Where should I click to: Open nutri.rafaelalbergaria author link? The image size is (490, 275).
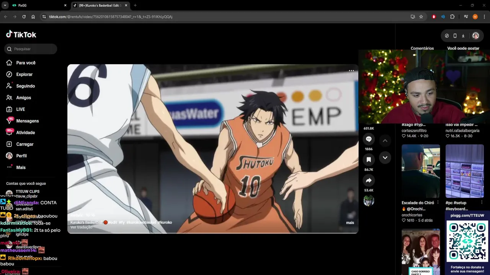(x=462, y=131)
